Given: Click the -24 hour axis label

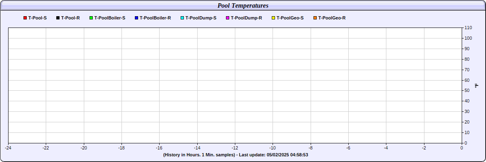Looking at the screenshot, I should pos(8,148).
